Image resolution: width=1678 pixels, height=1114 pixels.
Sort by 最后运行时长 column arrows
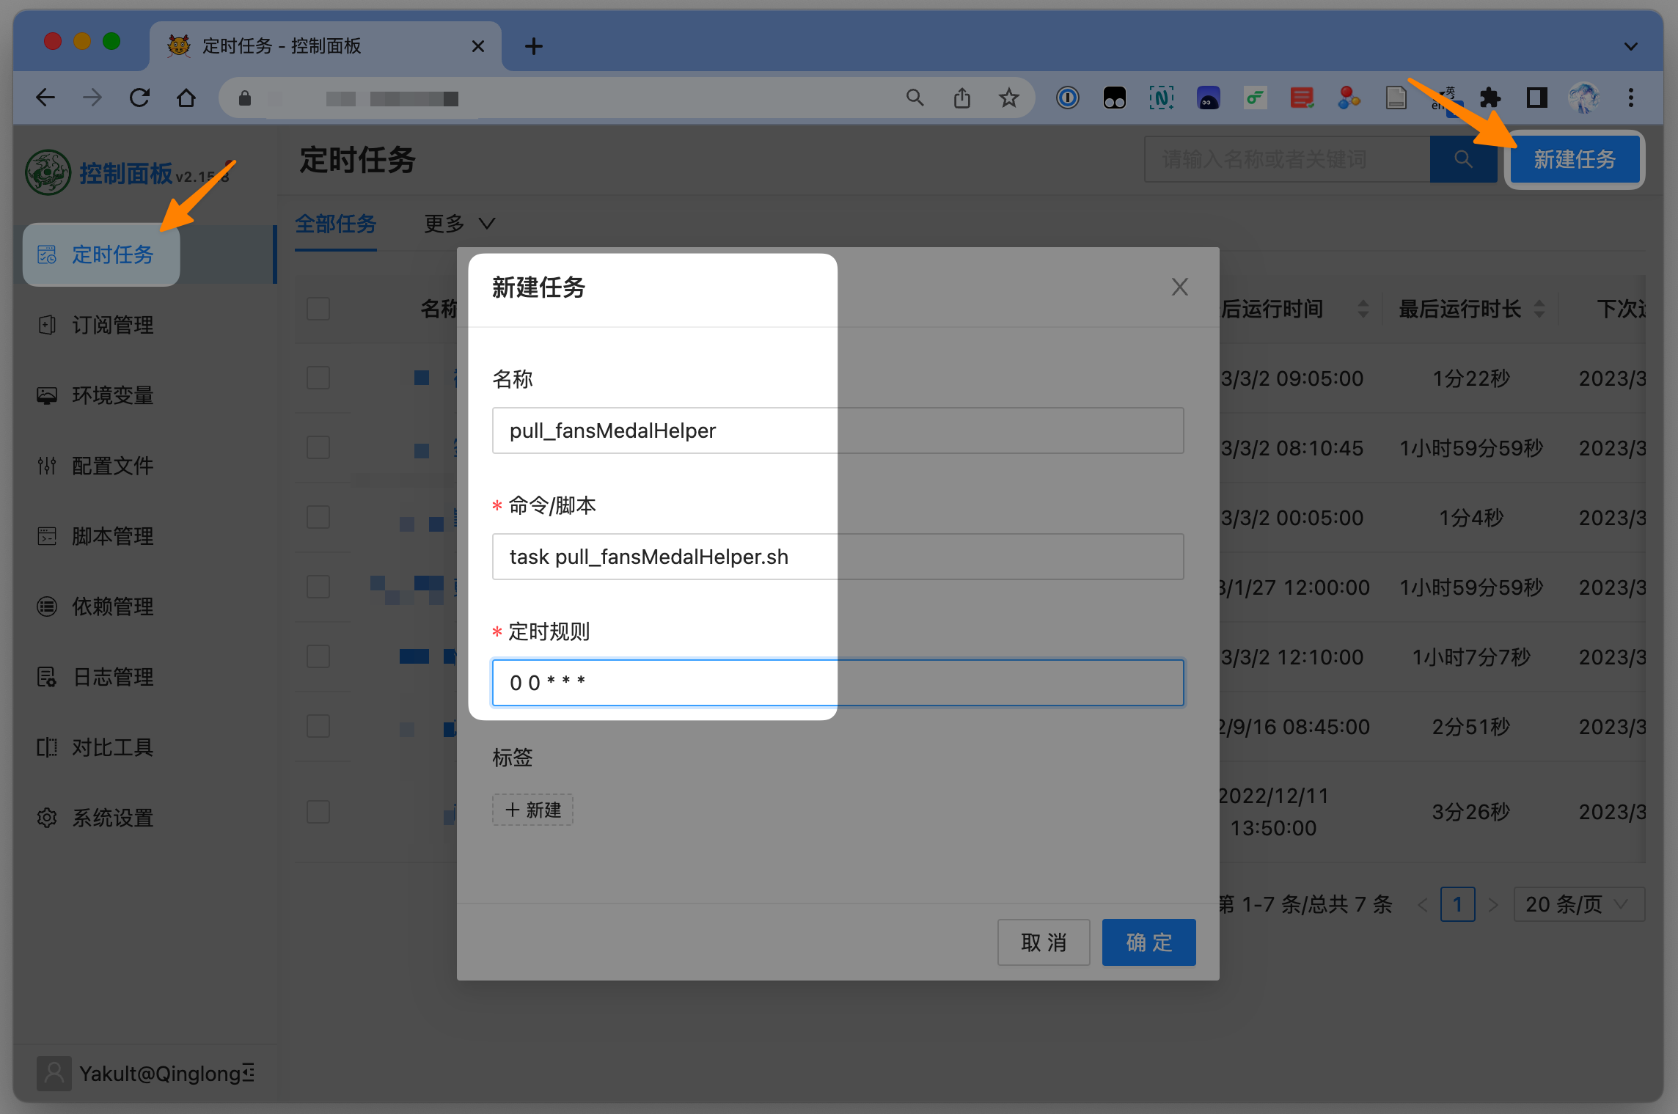click(x=1539, y=309)
